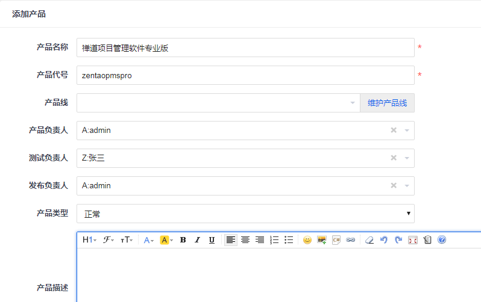This screenshot has width=481, height=302.
Task: Clear the 产品负责人 selection
Action: point(394,130)
